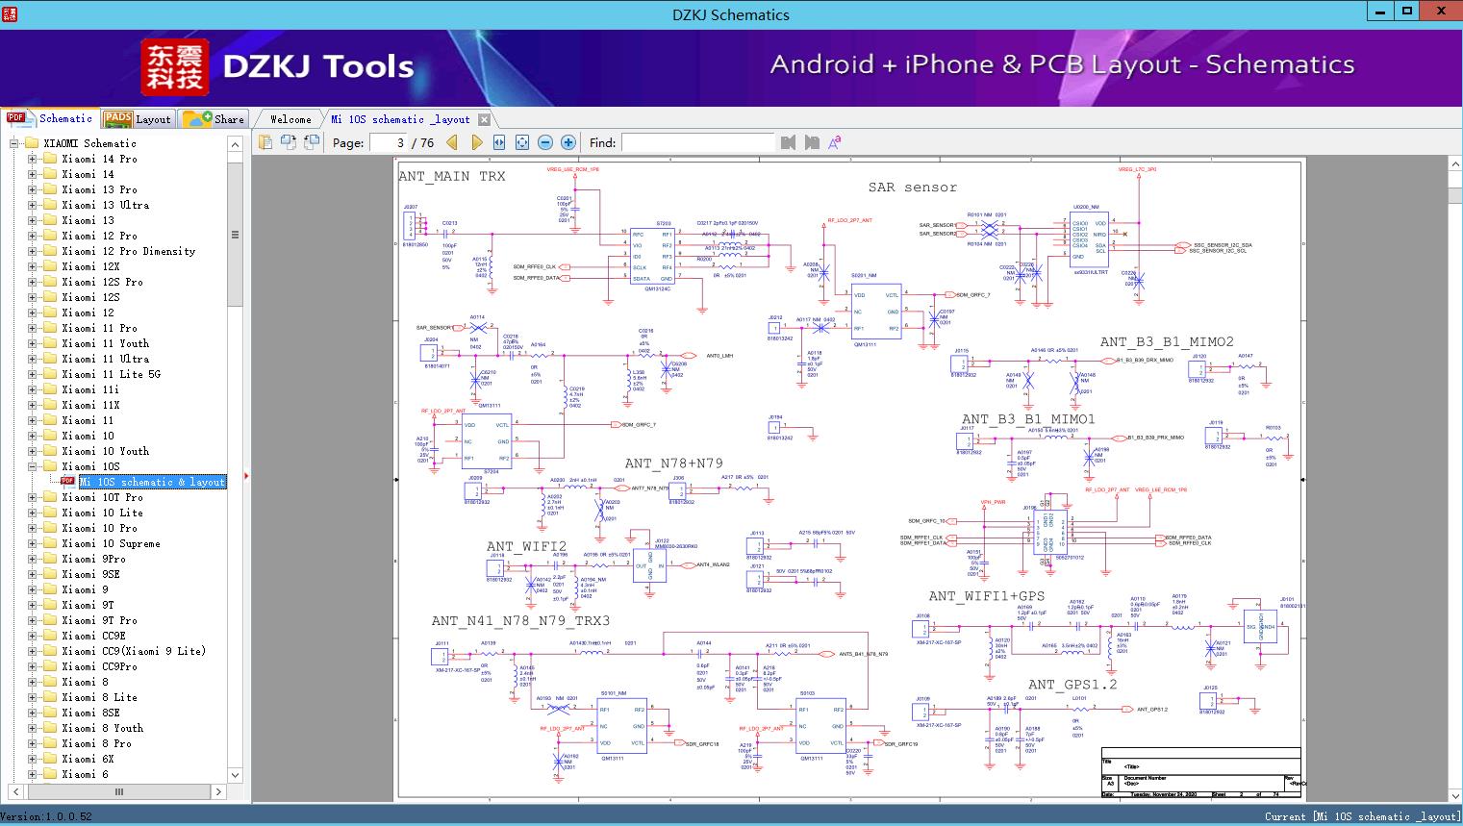This screenshot has height=826, width=1463.
Task: Zoom in using the plus icon
Action: tap(568, 141)
